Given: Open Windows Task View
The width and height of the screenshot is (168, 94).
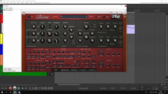Looking at the screenshot, I should pos(10,92).
